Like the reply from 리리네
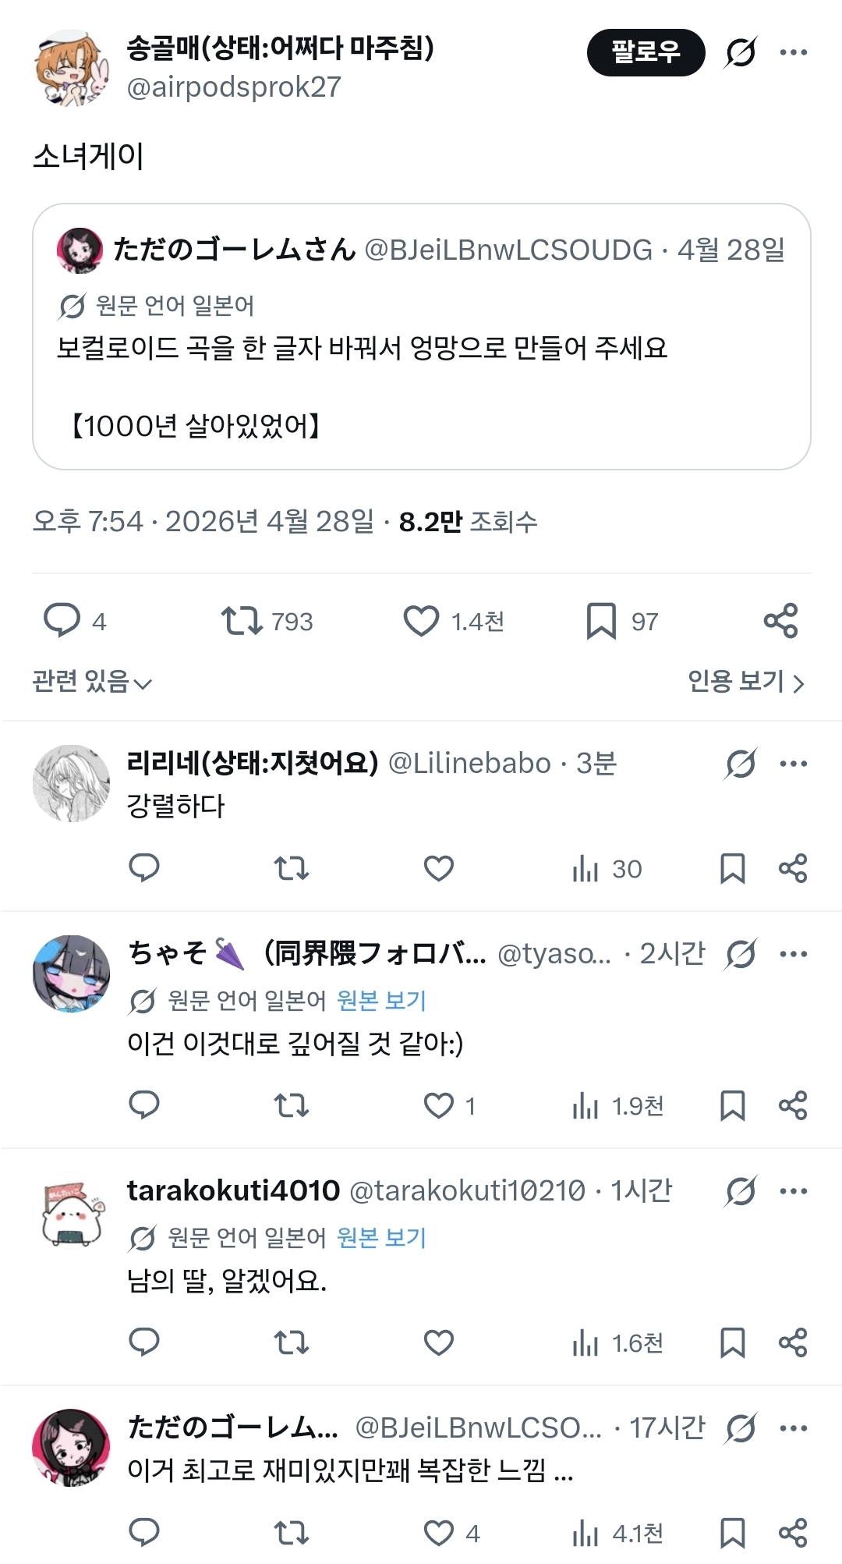Image resolution: width=842 pixels, height=1564 pixels. pyautogui.click(x=438, y=868)
